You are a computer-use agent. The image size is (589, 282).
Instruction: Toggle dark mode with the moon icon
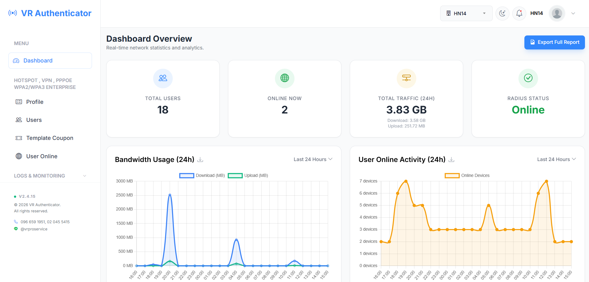point(502,13)
